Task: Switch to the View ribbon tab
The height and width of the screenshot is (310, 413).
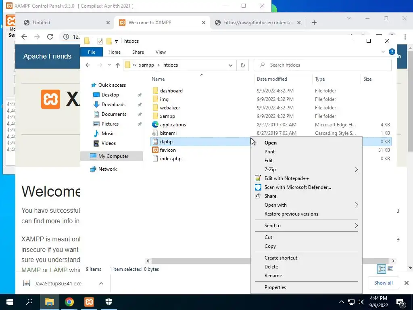Action: tap(161, 52)
